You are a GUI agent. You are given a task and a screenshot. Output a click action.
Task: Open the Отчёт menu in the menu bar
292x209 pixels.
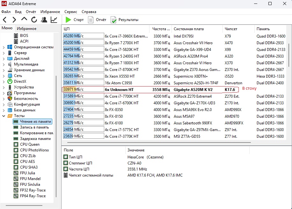point(31,12)
